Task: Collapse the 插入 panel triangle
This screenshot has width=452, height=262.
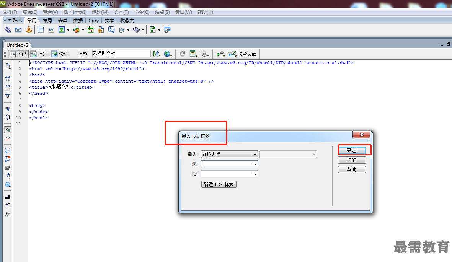Action: (x=10, y=20)
